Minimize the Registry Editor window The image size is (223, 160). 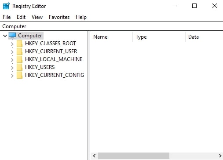pos(175,6)
